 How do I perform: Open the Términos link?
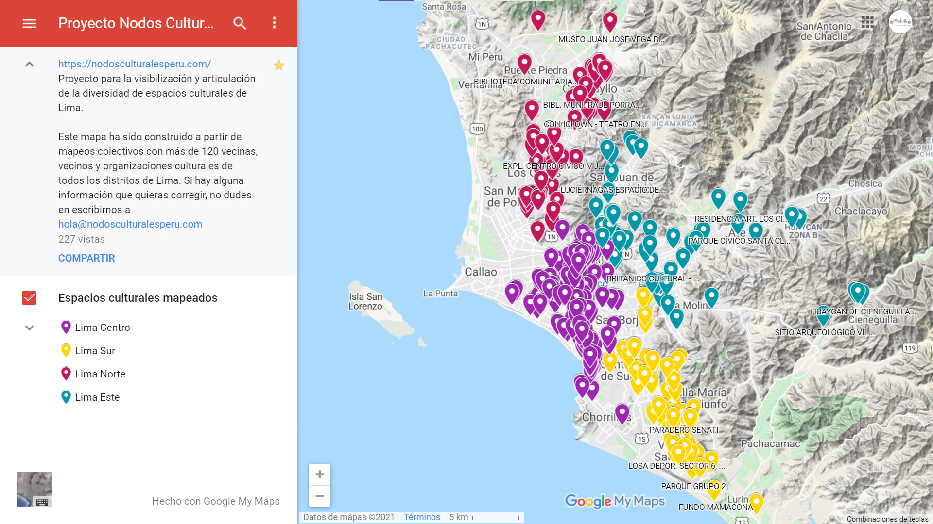pos(422,517)
